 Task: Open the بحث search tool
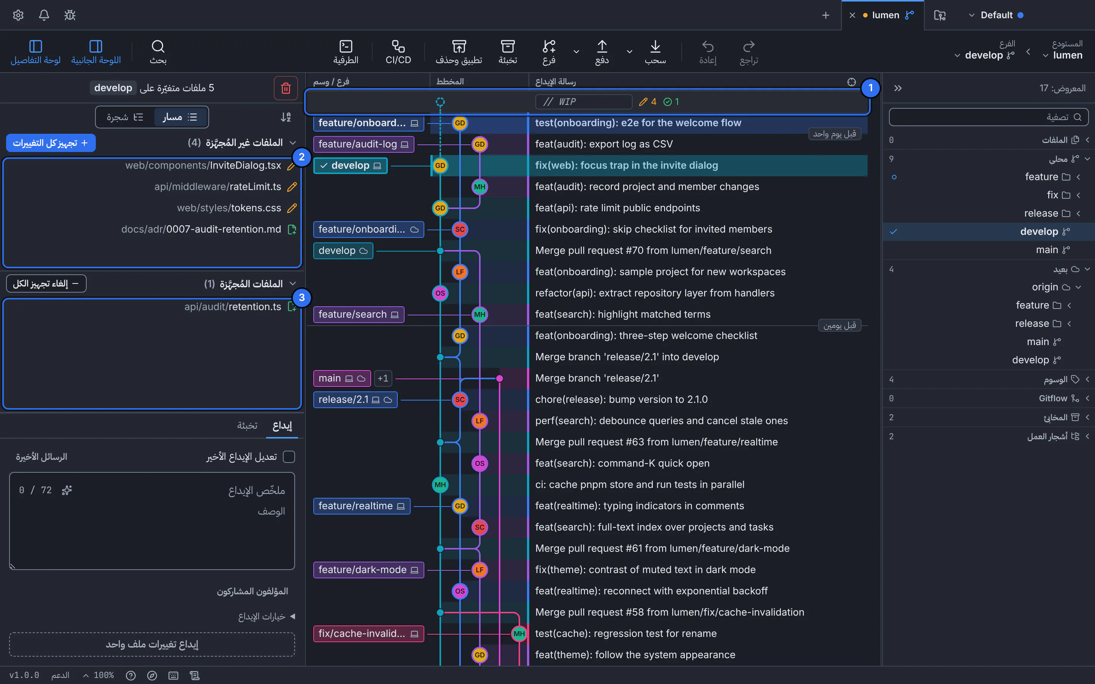[x=158, y=52]
